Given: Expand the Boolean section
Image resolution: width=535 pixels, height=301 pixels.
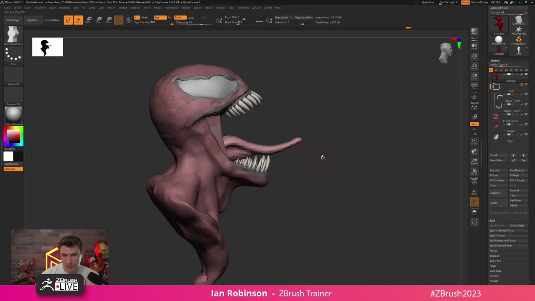Looking at the screenshot, I should (x=494, y=256).
